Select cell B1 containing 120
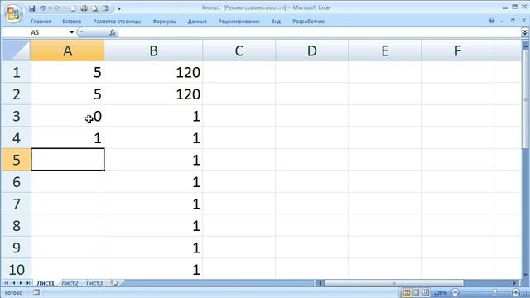530x298 pixels. (x=153, y=72)
